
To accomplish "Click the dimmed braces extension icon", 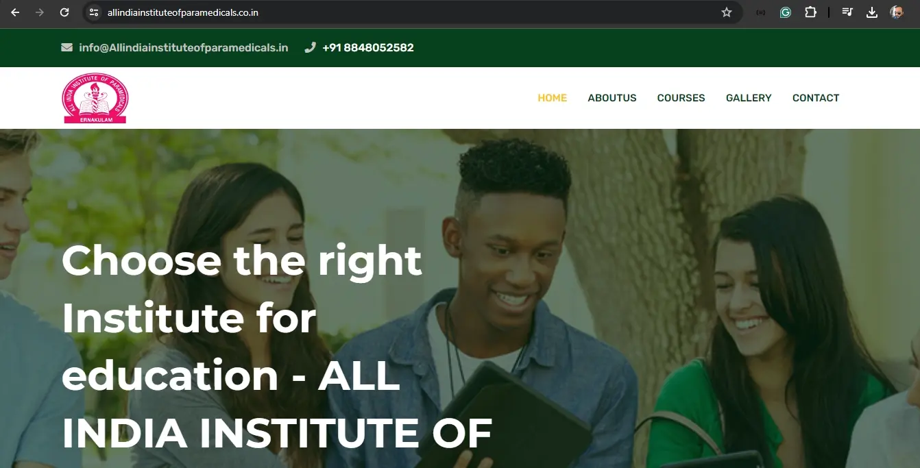I will [x=761, y=12].
